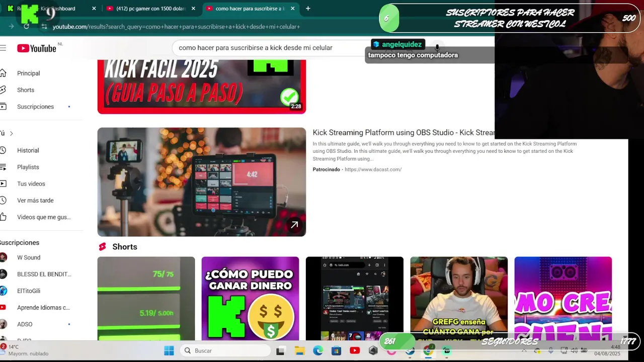Screen dimensions: 644x362
Task: Click the Ver más tarde clock icon
Action: pyautogui.click(x=3, y=200)
